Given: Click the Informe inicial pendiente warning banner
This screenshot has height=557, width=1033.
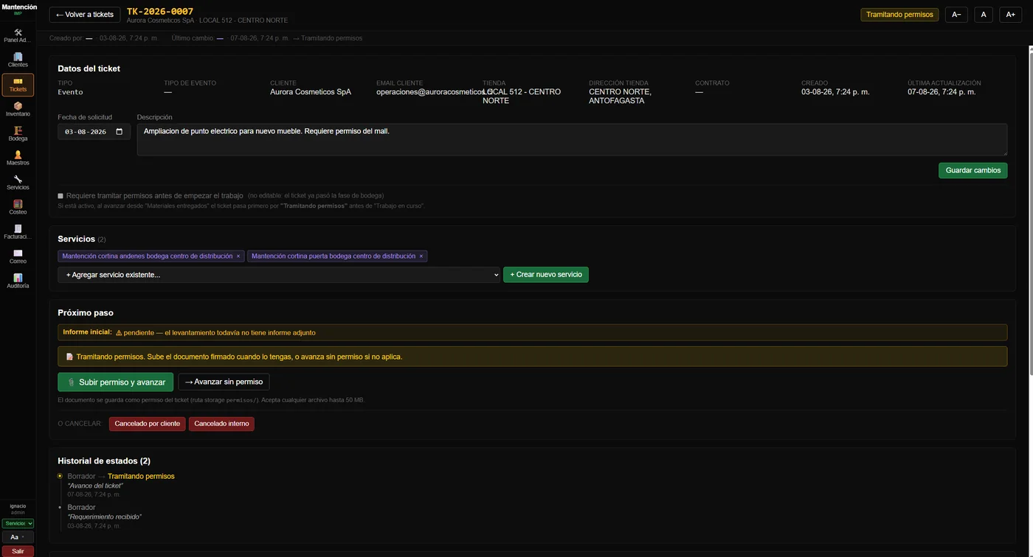Looking at the screenshot, I should [532, 332].
